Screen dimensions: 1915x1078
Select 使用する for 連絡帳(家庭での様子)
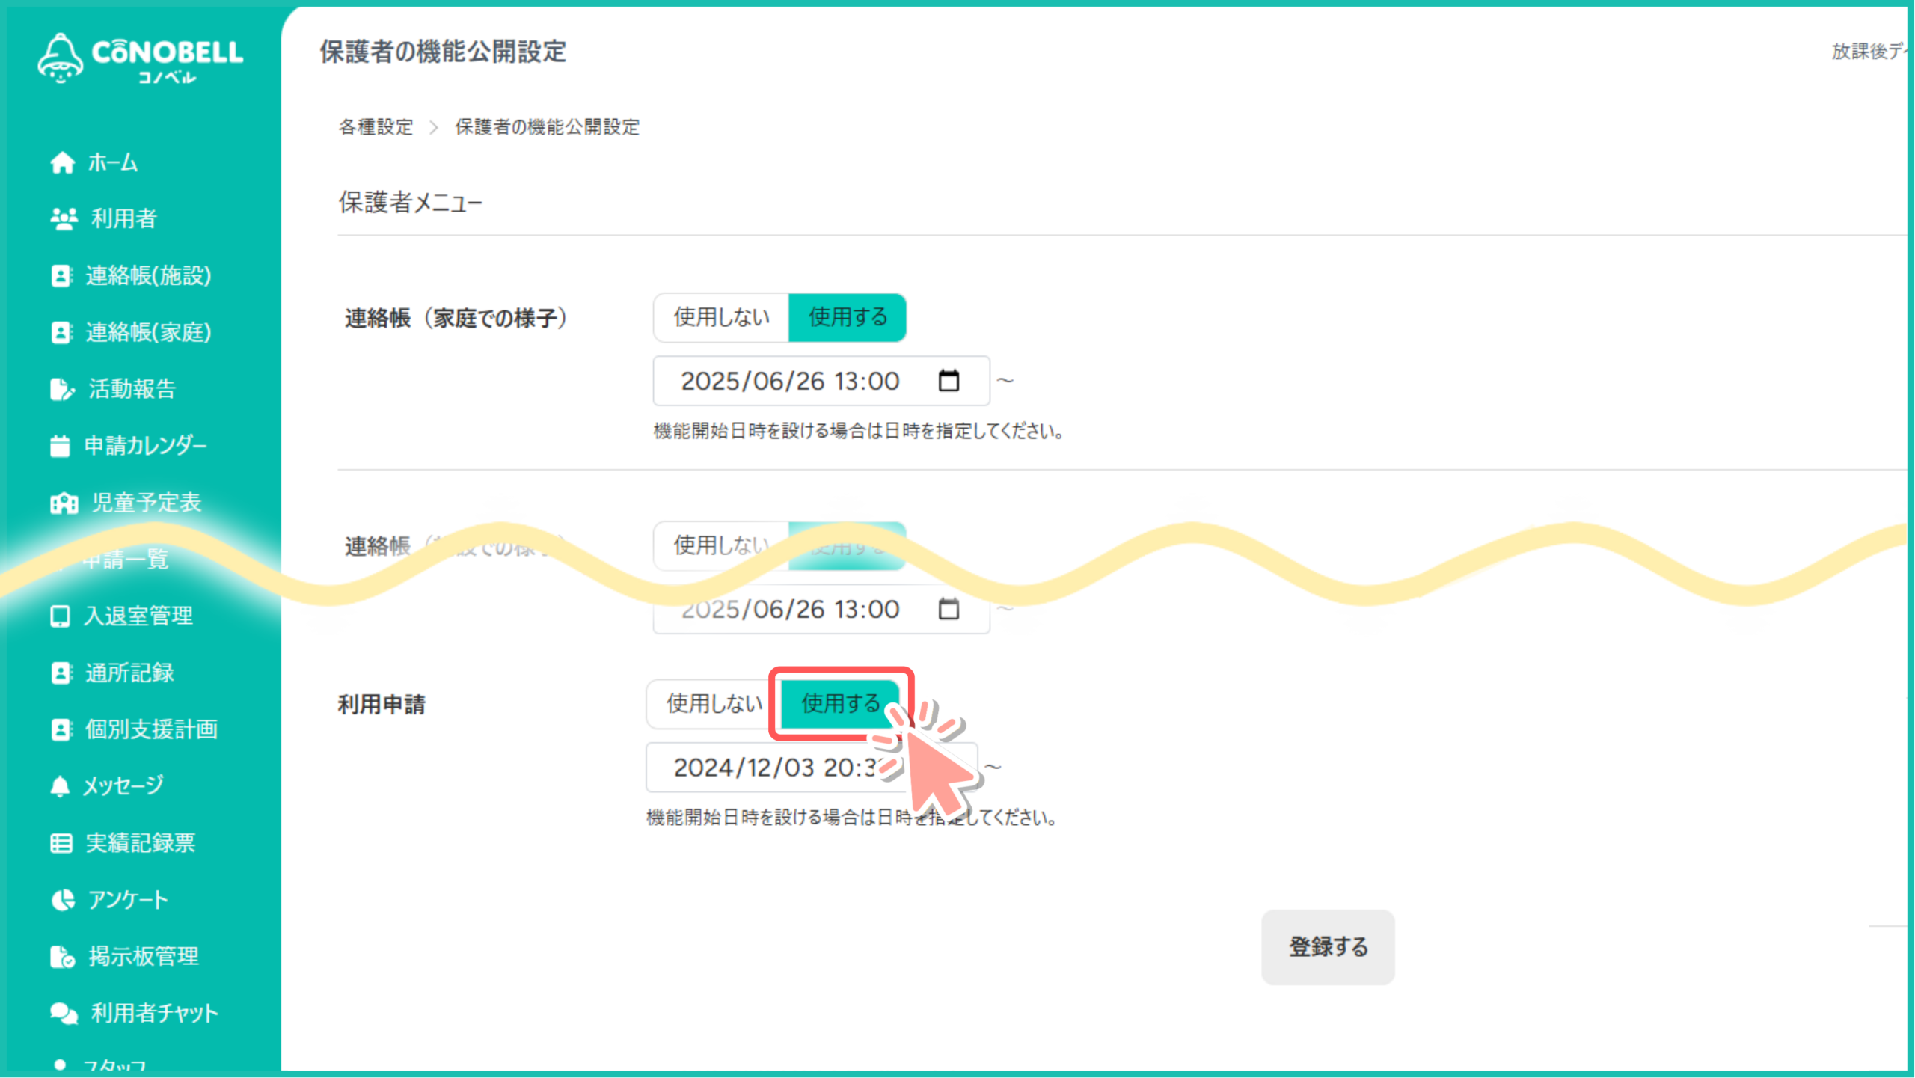[848, 318]
